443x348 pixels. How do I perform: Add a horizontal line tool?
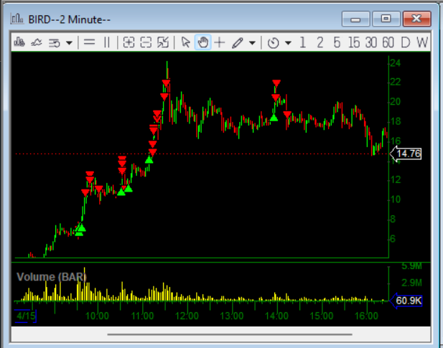89,42
